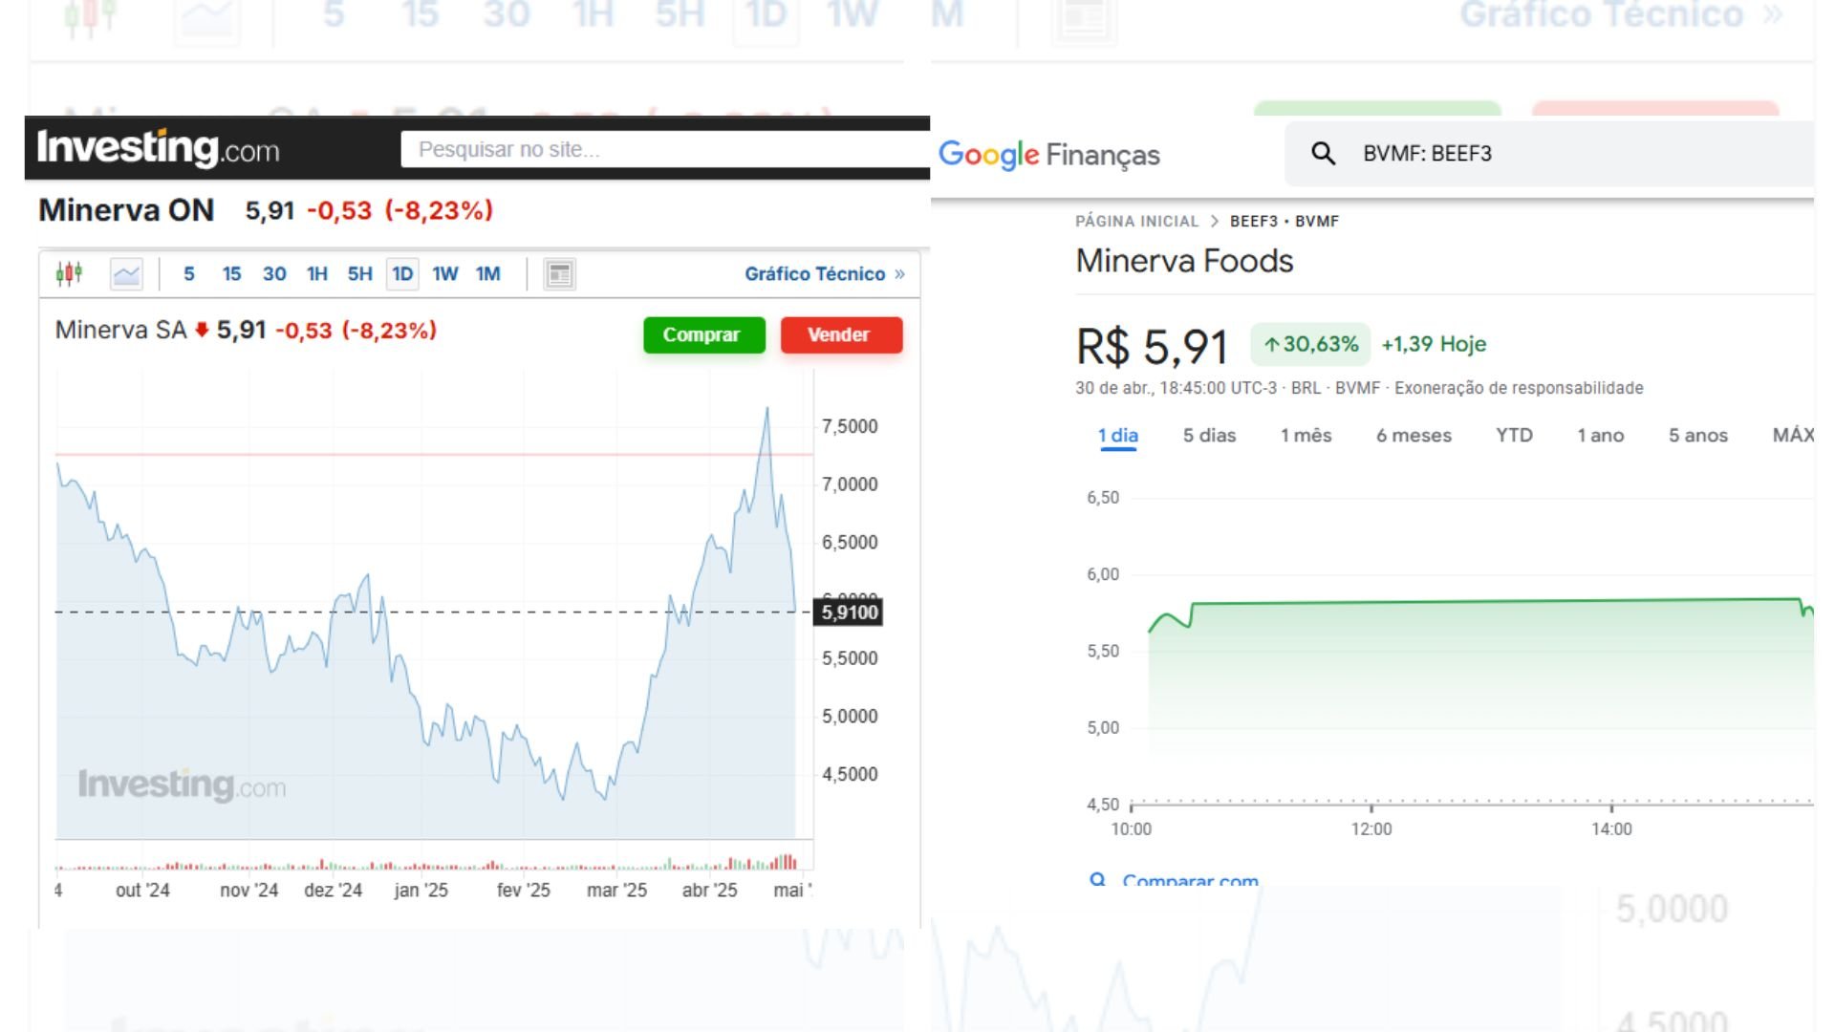The width and height of the screenshot is (1835, 1032).
Task: Click the Comparar com magnifier icon
Action: pyautogui.click(x=1098, y=880)
